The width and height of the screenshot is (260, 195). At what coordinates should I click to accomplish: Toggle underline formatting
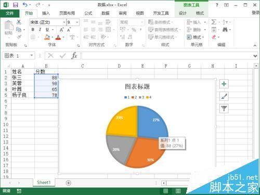(x=47, y=30)
